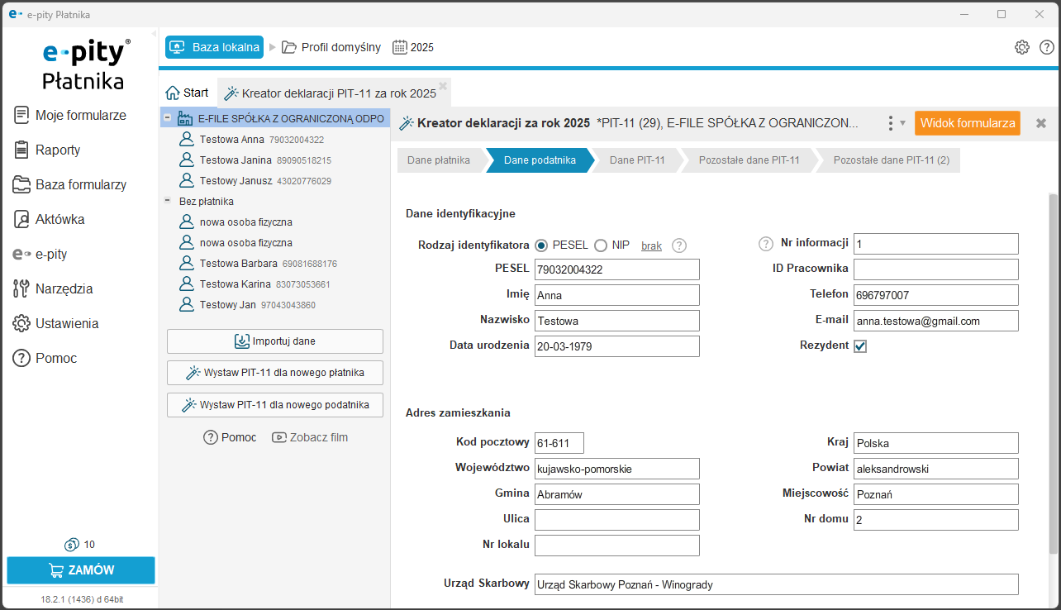The height and width of the screenshot is (610, 1061).
Task: Click the Ulica input field
Action: [616, 520]
